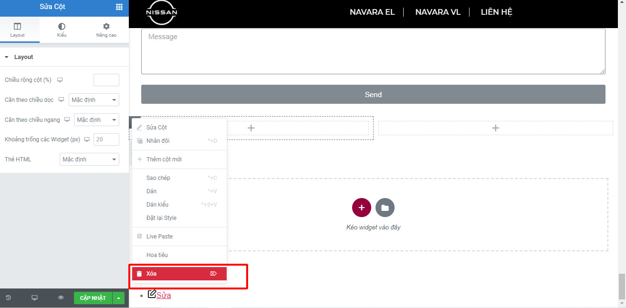Click the Message text area

pyautogui.click(x=373, y=51)
